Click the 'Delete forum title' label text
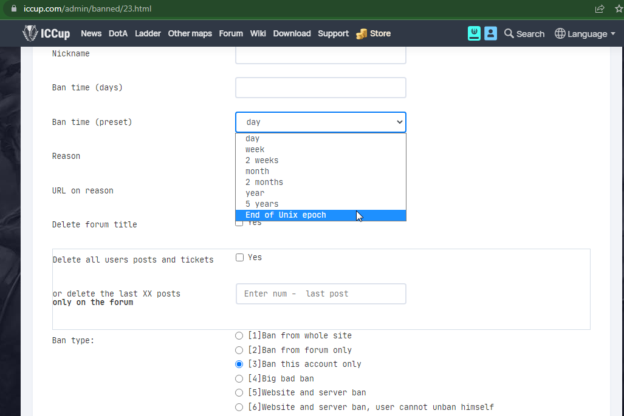The image size is (624, 416). tap(95, 224)
